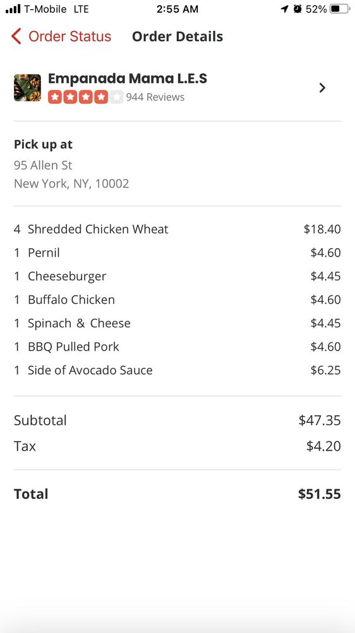This screenshot has width=355, height=633.
Task: Expand restaurant details with right chevron
Action: click(322, 87)
